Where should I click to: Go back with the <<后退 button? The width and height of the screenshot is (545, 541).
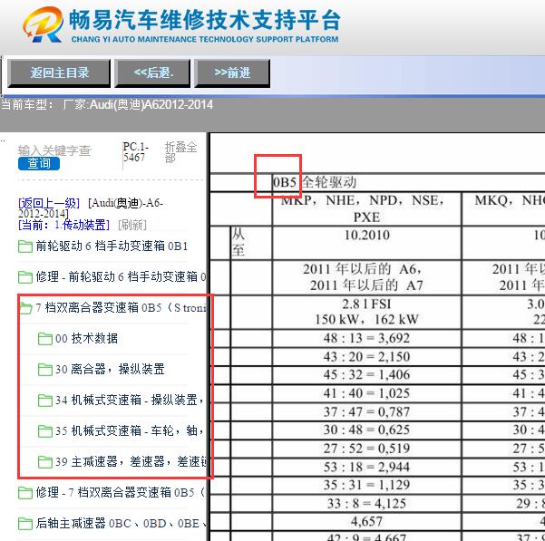tap(152, 72)
